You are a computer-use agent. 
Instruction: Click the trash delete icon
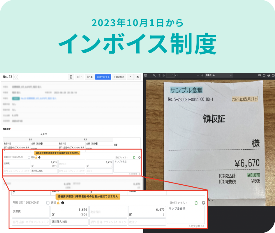(x=71, y=77)
